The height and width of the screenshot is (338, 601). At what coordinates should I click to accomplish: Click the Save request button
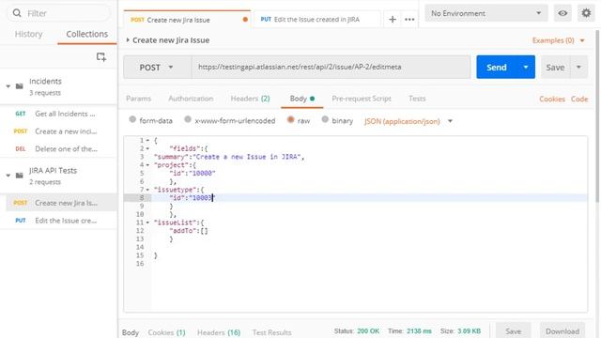coord(555,67)
